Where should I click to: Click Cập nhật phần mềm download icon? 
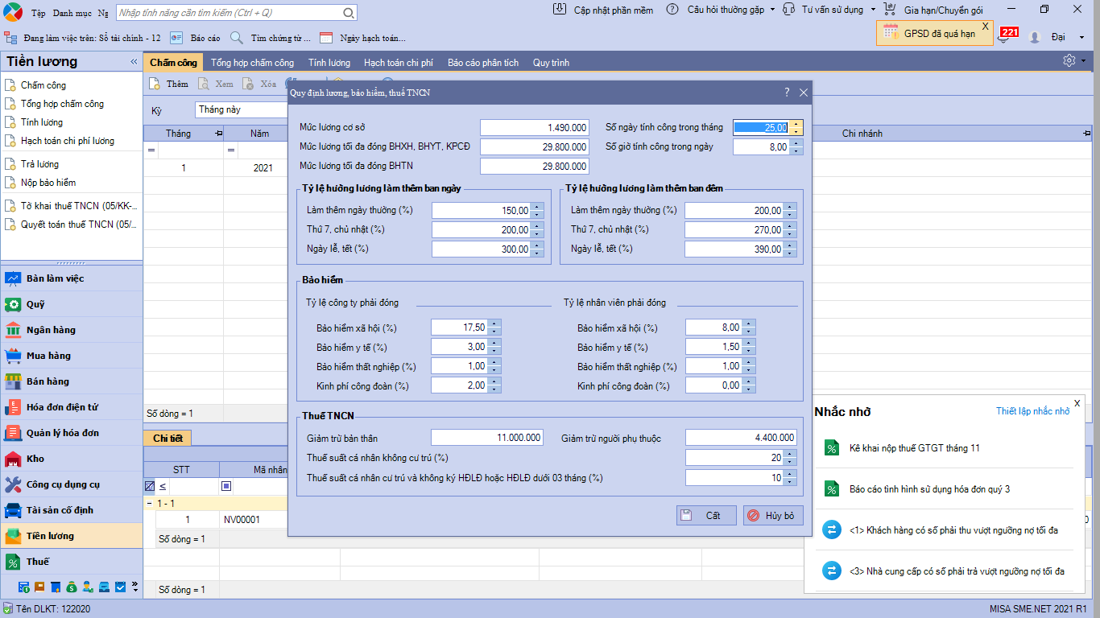click(x=560, y=10)
